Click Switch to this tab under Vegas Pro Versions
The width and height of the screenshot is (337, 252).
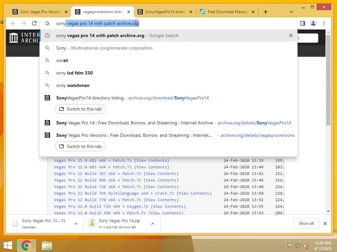pyautogui.click(x=80, y=146)
